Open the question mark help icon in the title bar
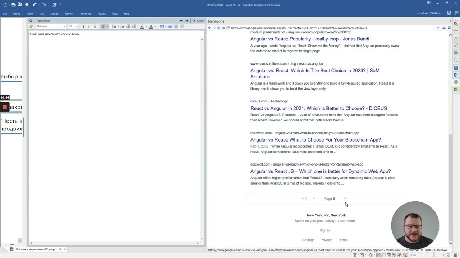460x258 pixels. (x=54, y=5)
